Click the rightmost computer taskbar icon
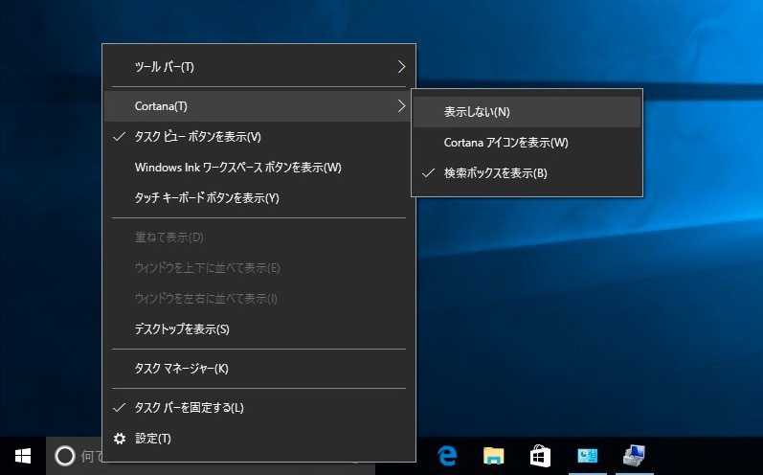Image resolution: width=763 pixels, height=475 pixels. [633, 456]
